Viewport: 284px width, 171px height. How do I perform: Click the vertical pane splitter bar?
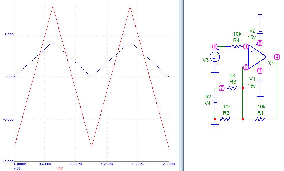click(181, 85)
